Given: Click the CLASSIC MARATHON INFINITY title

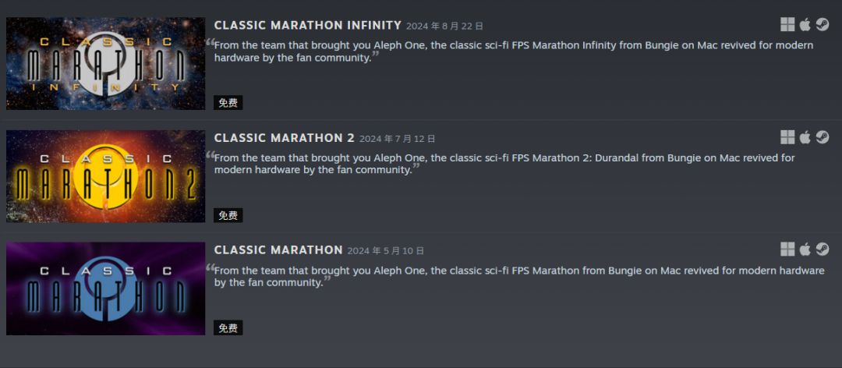Looking at the screenshot, I should [308, 26].
